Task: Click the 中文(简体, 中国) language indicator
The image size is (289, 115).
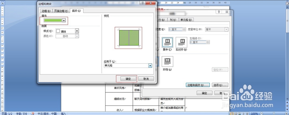Action: [x=47, y=114]
